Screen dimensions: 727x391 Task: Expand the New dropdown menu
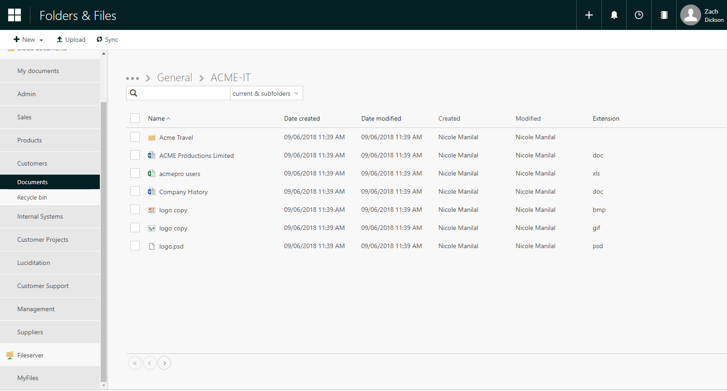point(29,39)
